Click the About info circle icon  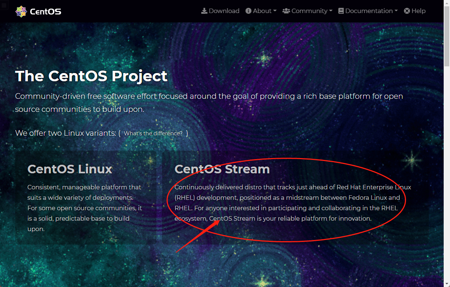coord(248,11)
